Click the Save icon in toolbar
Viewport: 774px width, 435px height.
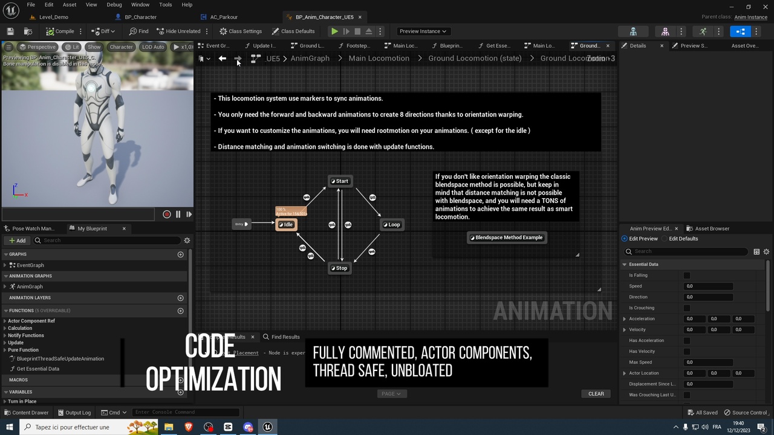pos(10,31)
